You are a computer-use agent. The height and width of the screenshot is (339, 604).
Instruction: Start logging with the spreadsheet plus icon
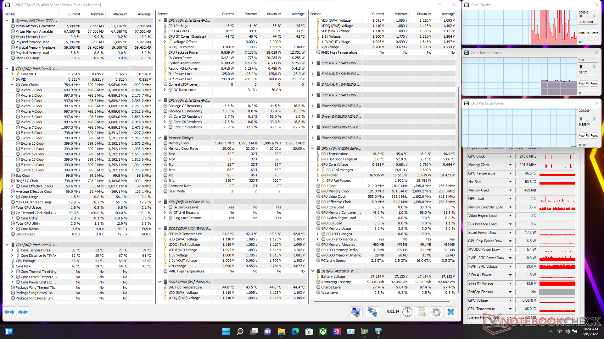[422, 312]
